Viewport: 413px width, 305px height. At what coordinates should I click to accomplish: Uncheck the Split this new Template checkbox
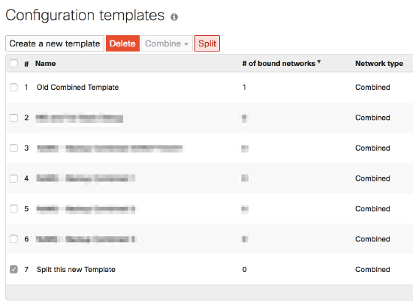[x=14, y=270]
